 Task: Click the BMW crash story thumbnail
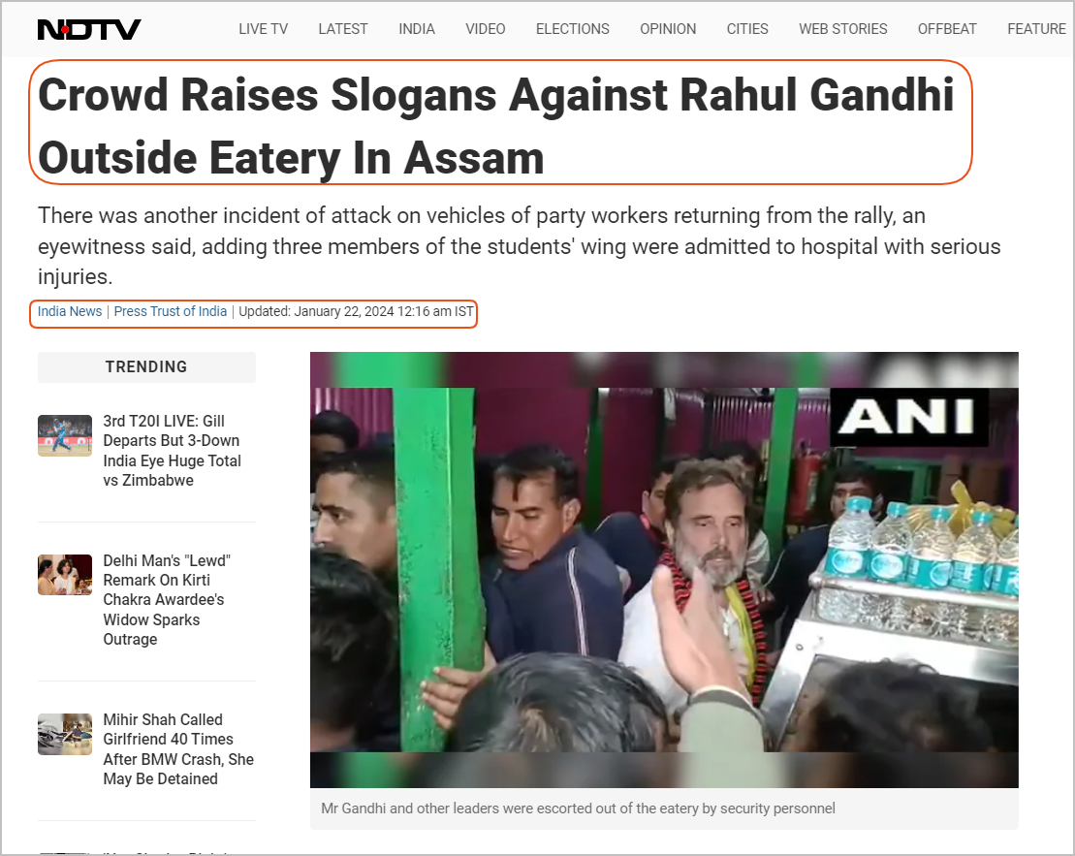coord(64,734)
